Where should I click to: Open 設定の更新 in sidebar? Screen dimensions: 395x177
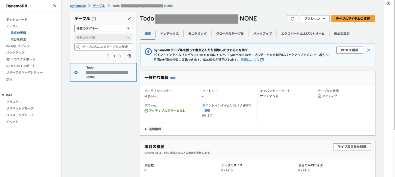18,33
